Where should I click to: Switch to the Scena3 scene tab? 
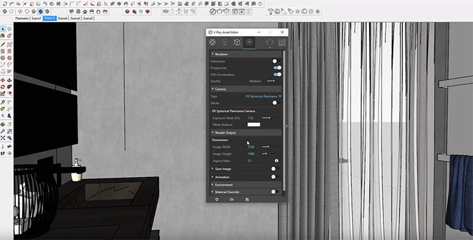pyautogui.click(x=62, y=18)
